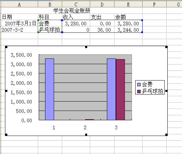This screenshot has width=182, height=154.
Task: Select column E header
Action: pos(128,4)
